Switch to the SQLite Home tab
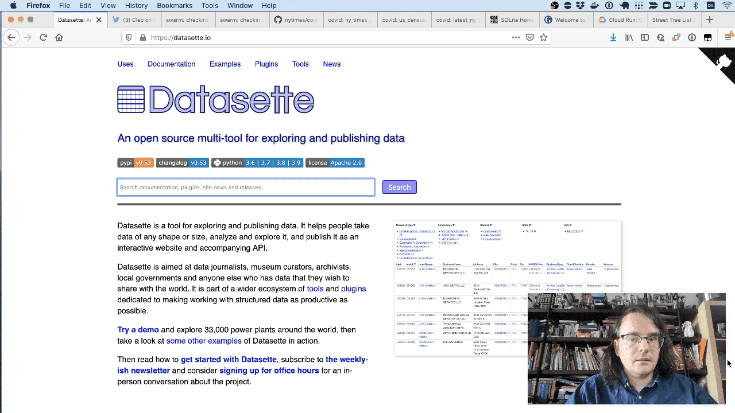This screenshot has height=413, width=735. pos(512,19)
